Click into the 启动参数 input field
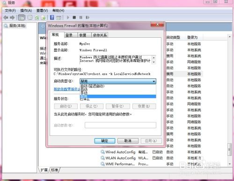 [120, 125]
